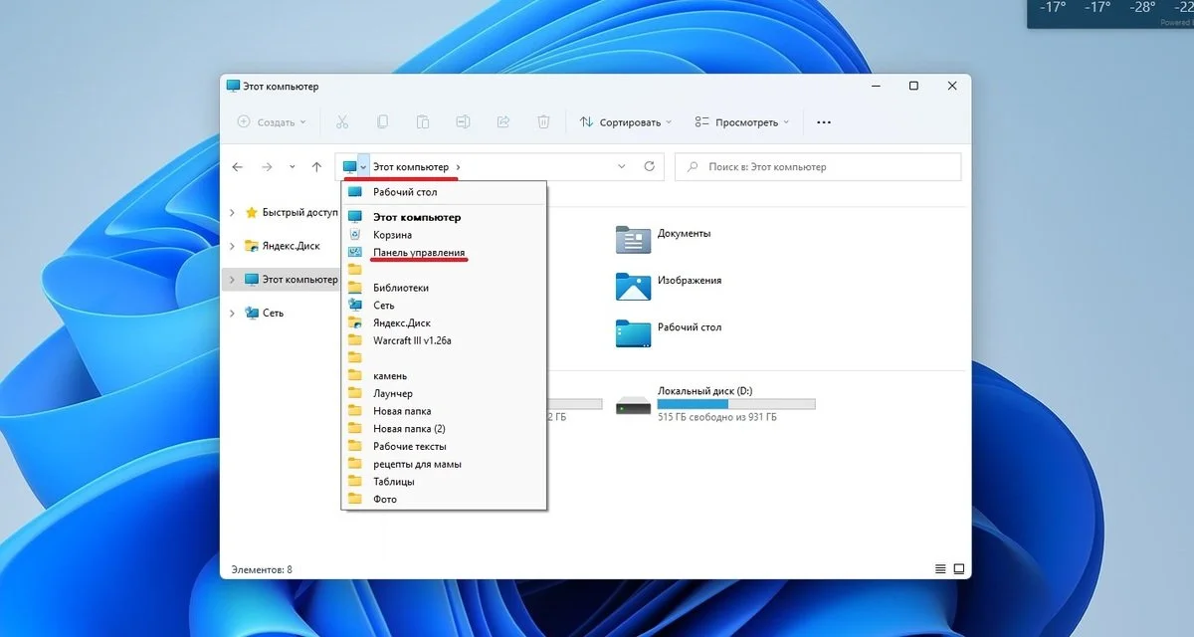
Task: Open the Создать new item button
Action: click(x=272, y=122)
